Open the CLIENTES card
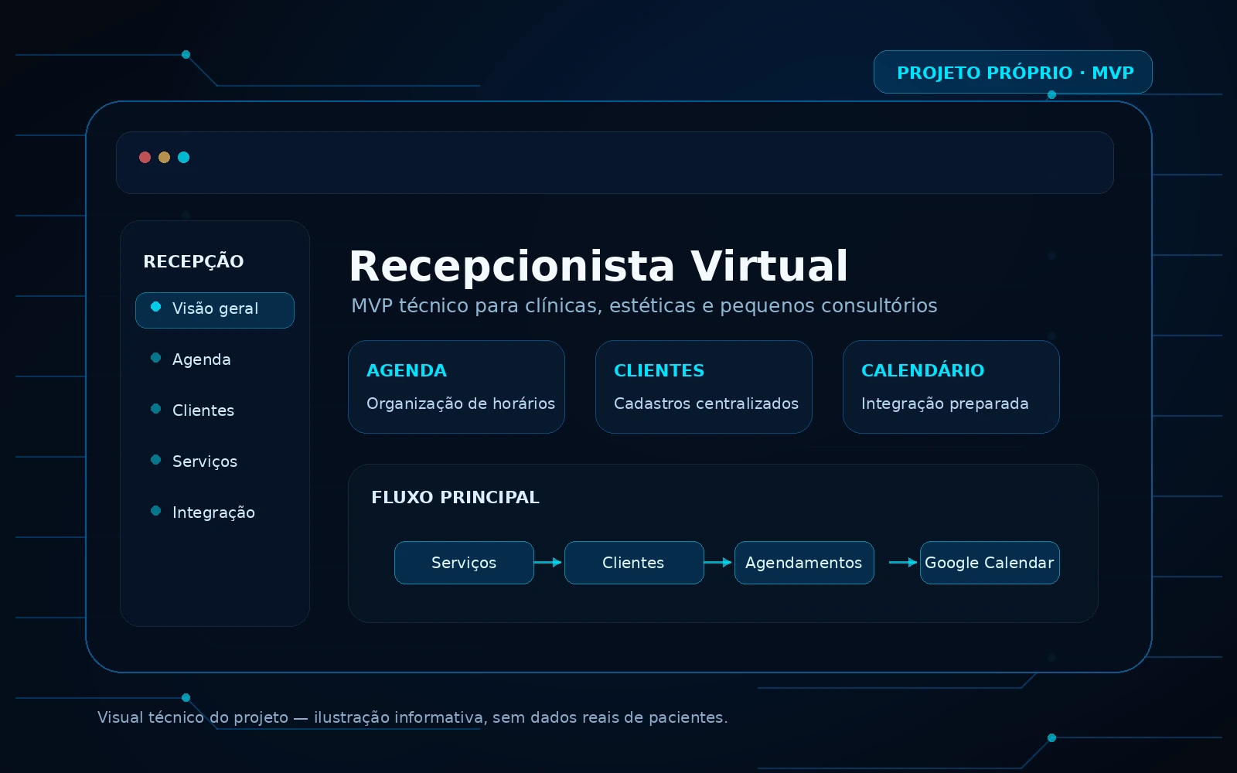Screen dimensions: 1237x773 (704, 386)
